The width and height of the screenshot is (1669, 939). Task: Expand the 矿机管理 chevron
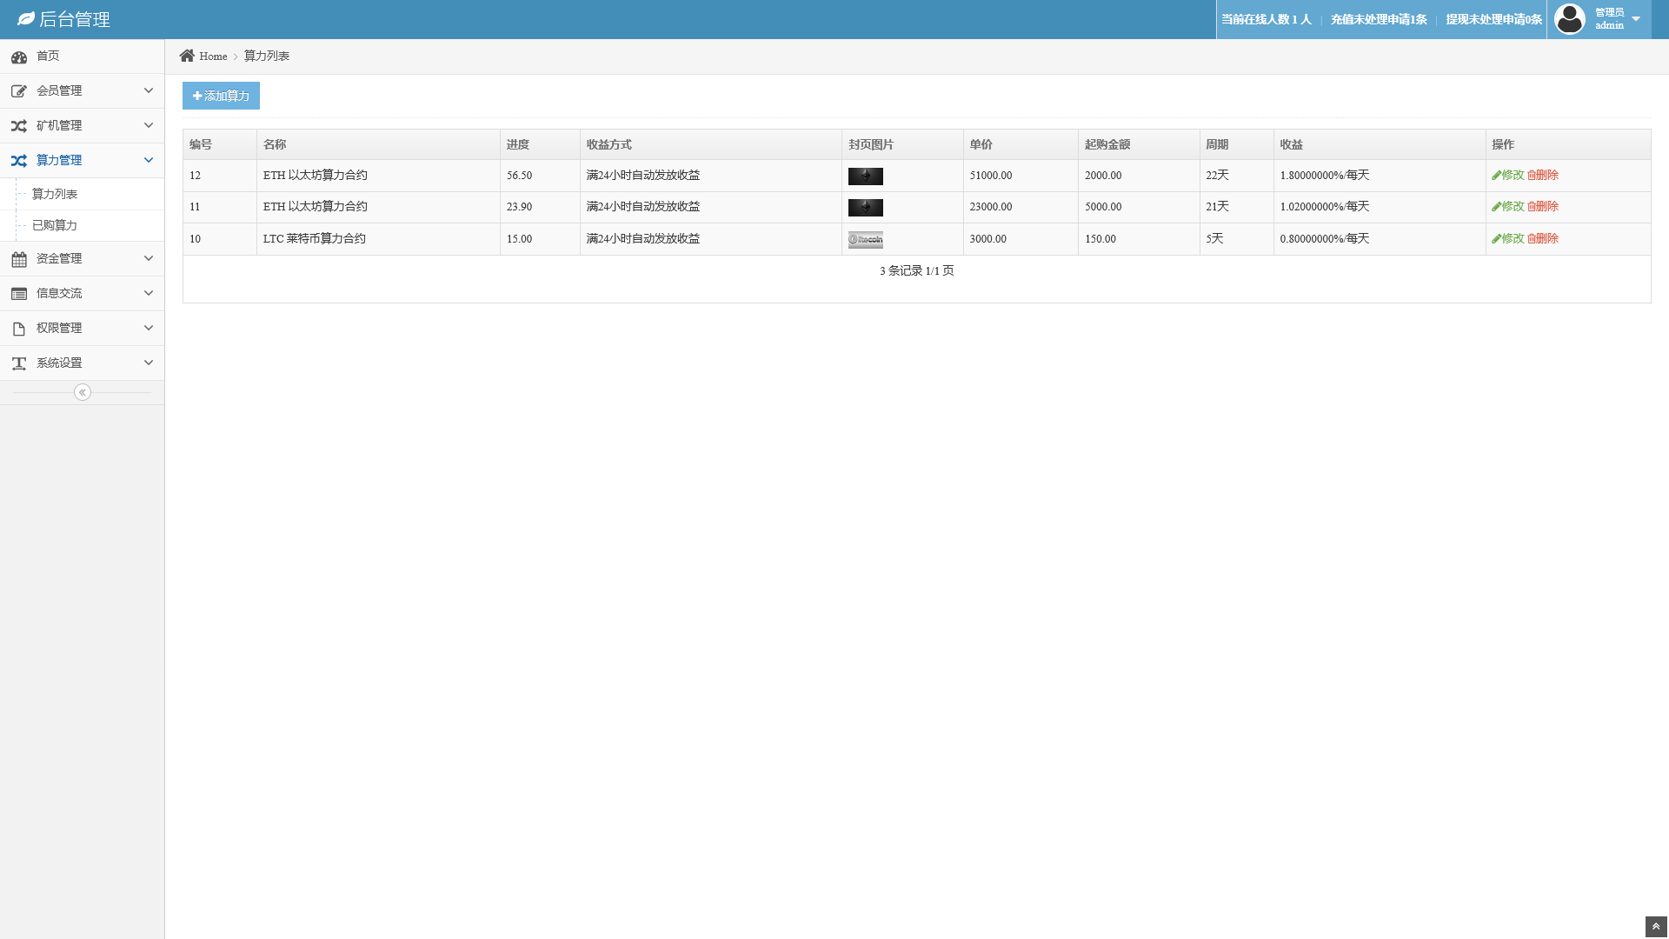149,125
